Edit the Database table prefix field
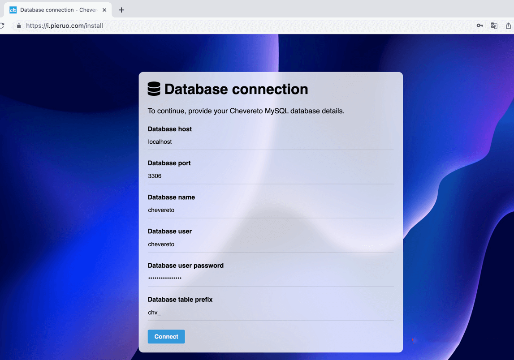 (x=271, y=312)
